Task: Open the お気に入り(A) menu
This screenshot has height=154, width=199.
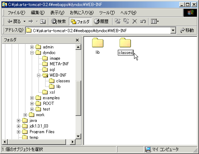Action: pos(82,13)
